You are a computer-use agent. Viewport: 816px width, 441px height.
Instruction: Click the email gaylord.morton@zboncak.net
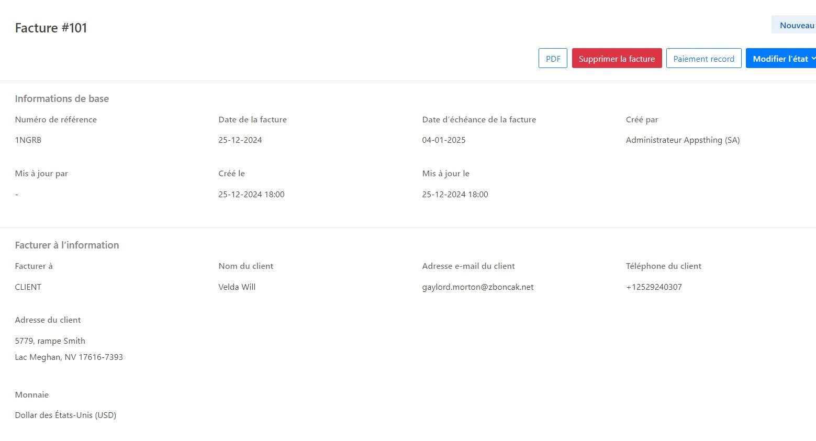click(478, 287)
